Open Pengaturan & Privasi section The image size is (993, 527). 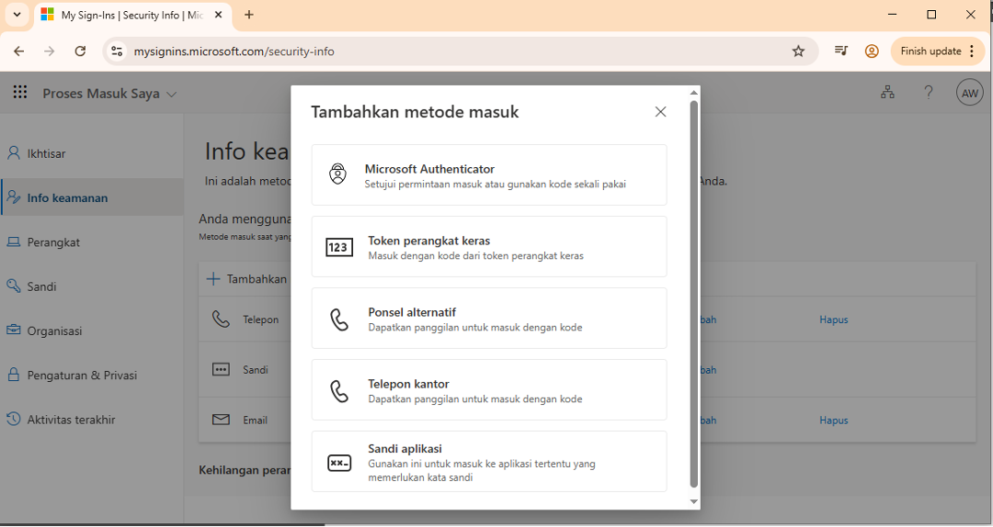81,375
